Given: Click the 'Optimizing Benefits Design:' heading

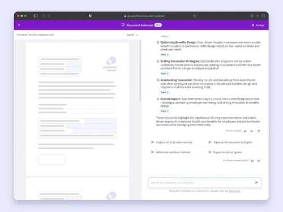Looking at the screenshot, I should [178, 42].
